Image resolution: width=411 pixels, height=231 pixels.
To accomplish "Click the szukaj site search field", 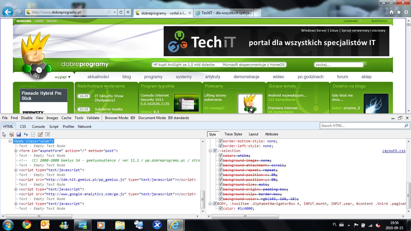I will click(x=339, y=65).
